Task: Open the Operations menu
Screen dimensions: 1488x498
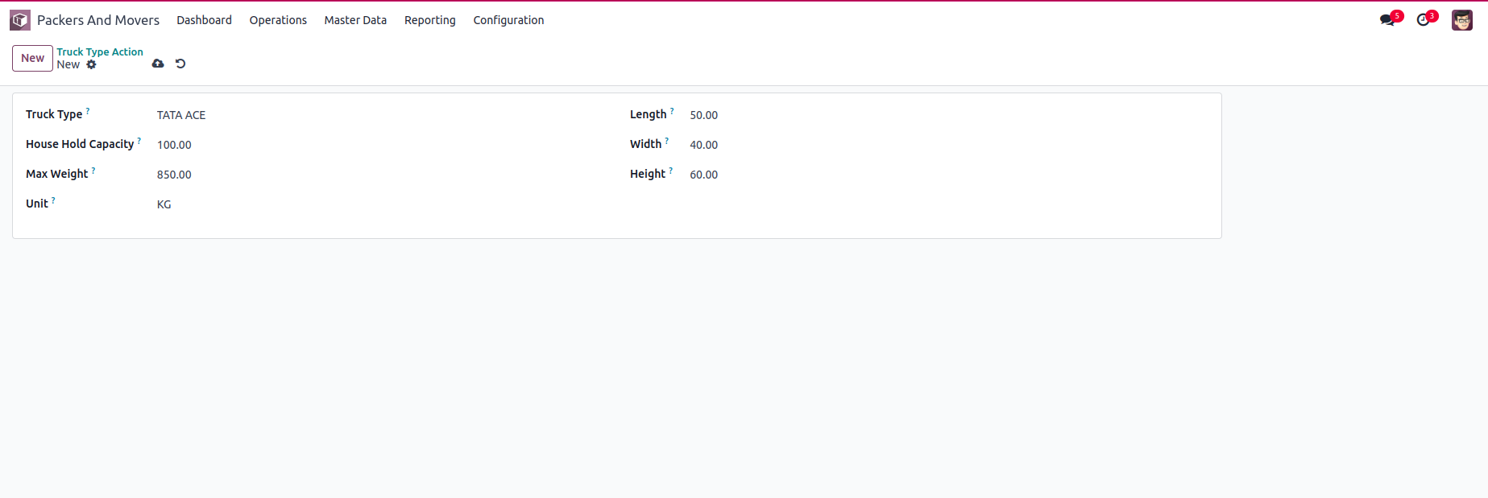Action: tap(278, 20)
